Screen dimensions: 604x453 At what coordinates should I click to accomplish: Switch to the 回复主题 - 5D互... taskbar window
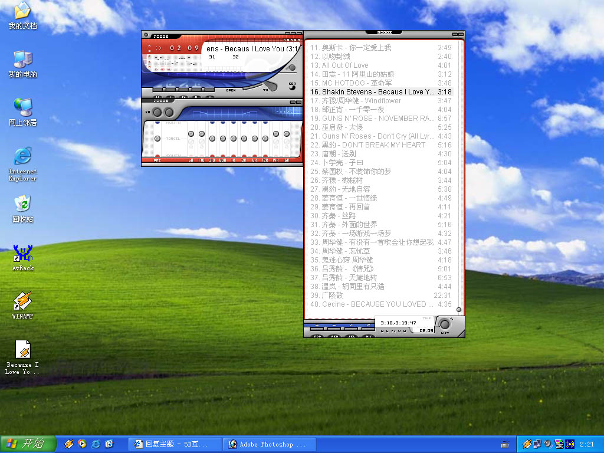click(x=175, y=444)
